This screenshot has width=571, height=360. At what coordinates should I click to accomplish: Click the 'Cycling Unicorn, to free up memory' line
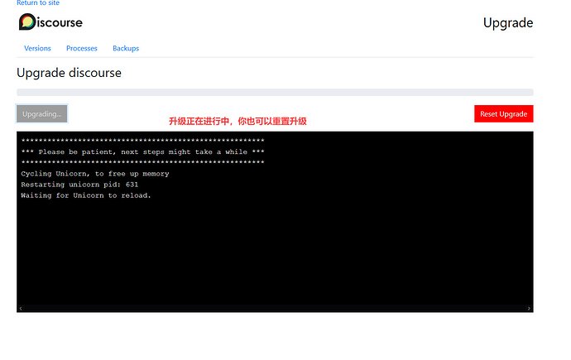pos(95,174)
